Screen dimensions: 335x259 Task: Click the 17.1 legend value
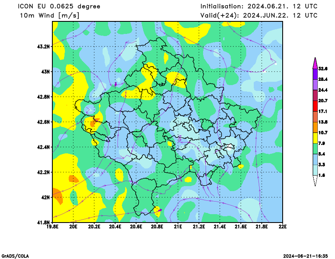click(x=323, y=111)
